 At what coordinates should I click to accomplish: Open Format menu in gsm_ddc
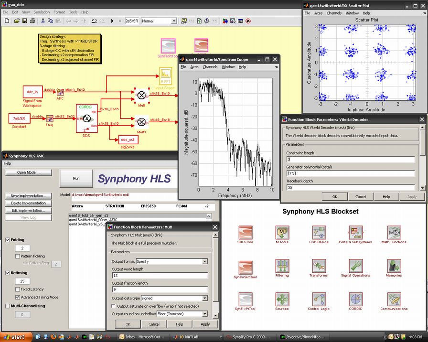[59, 12]
